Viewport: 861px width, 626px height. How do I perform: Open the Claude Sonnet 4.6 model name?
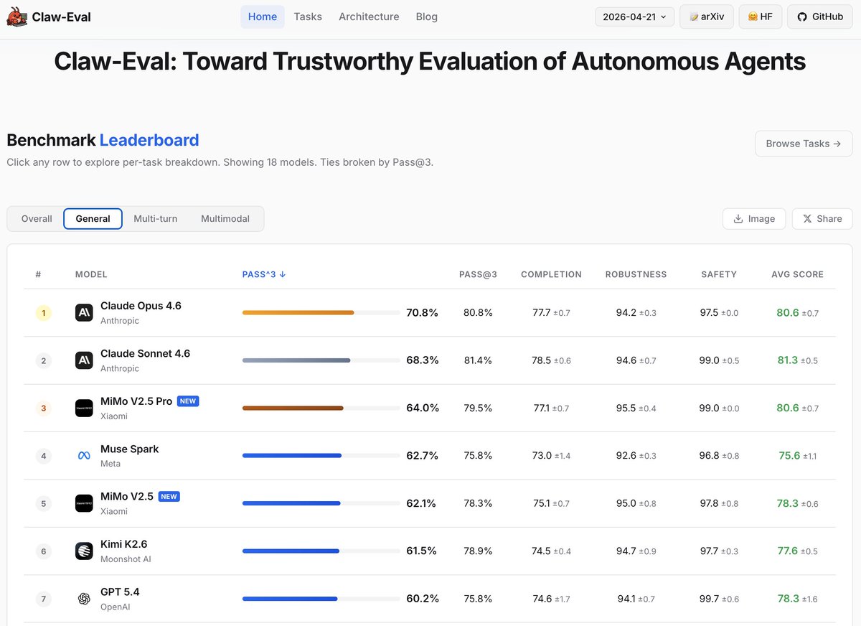point(145,353)
